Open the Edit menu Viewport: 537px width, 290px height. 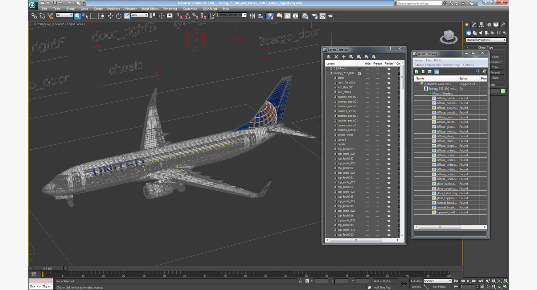[44, 9]
